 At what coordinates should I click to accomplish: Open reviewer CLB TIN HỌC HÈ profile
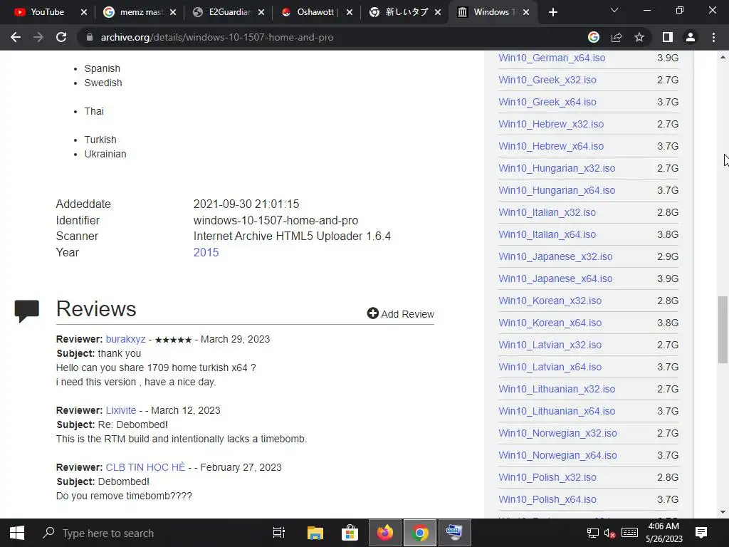point(145,467)
